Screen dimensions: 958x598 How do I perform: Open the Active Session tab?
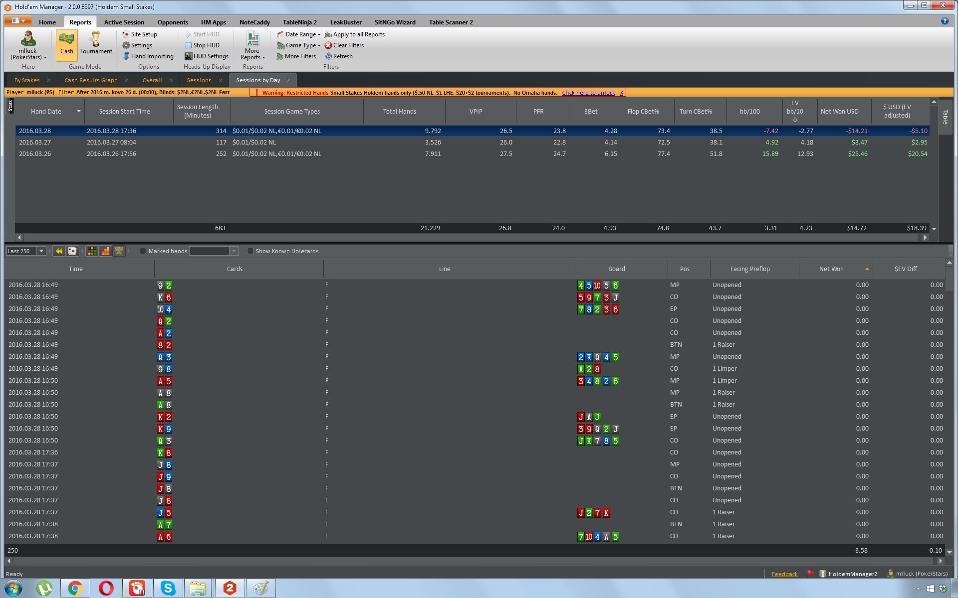tap(124, 22)
